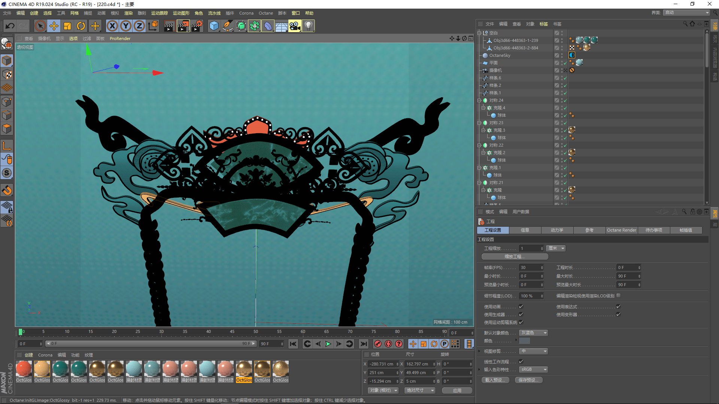Viewport: 719px width, 404px height.
Task: Toggle the 线性工作流程 checkbox
Action: coord(521,361)
